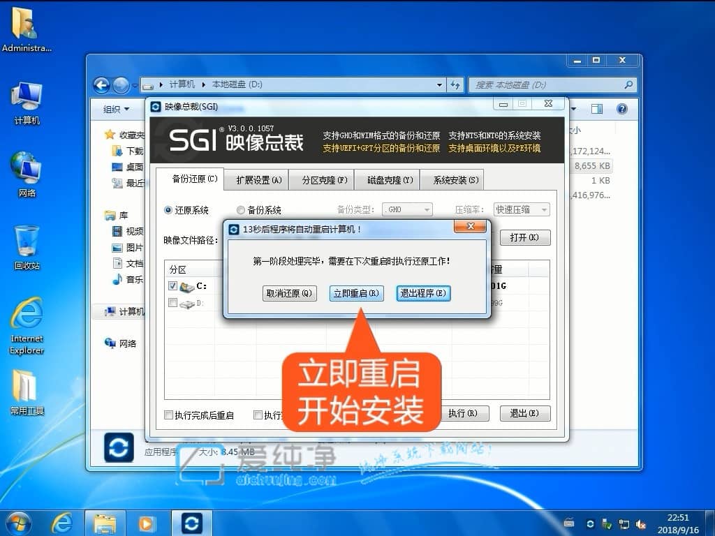This screenshot has height=536, width=715.
Task: Click the SGI icon in the taskbar
Action: coord(191,523)
